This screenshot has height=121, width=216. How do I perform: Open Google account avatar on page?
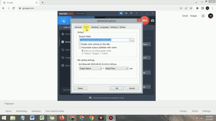pos(211,16)
